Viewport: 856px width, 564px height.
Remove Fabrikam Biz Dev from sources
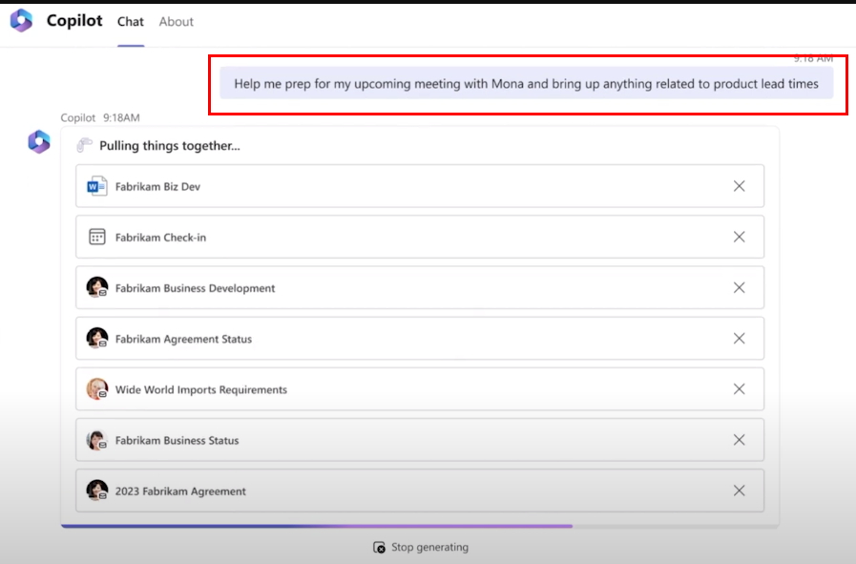740,186
